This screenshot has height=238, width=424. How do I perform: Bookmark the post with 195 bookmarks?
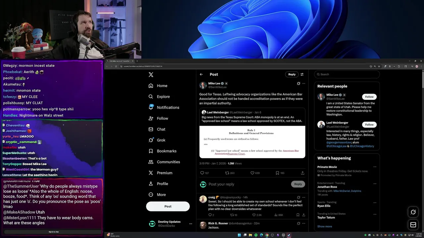coord(277,173)
